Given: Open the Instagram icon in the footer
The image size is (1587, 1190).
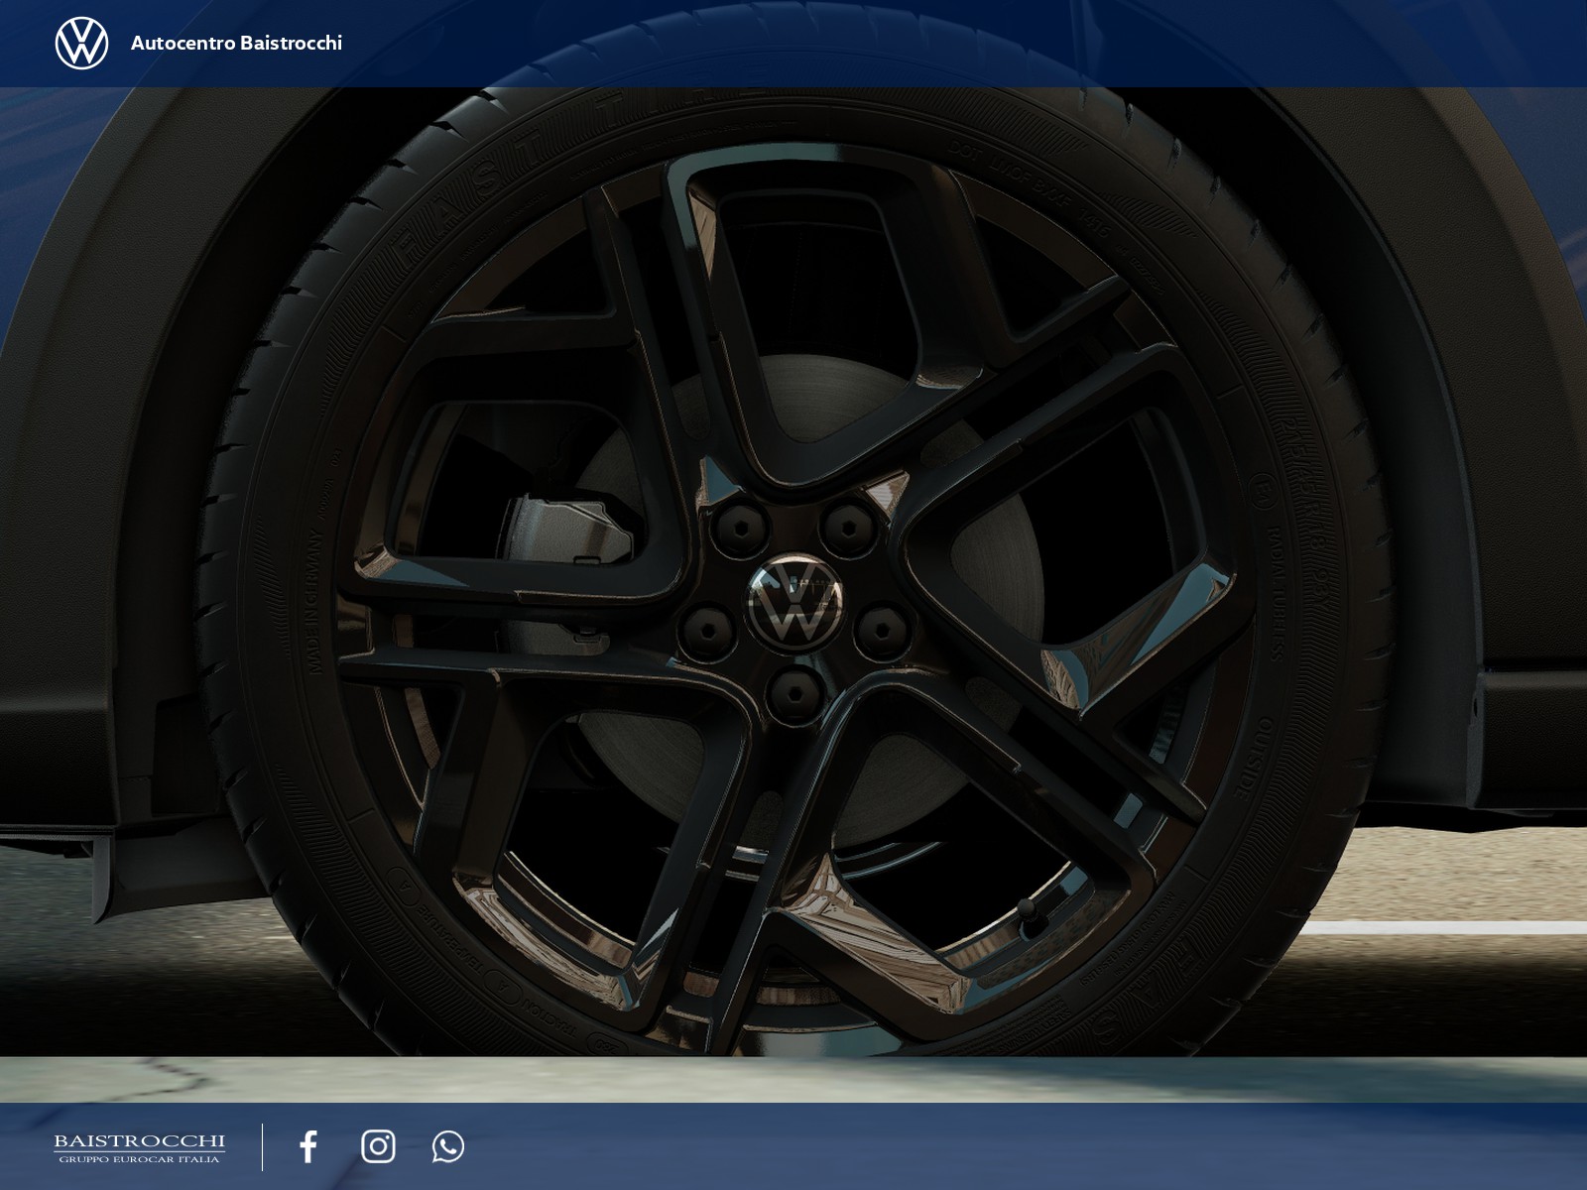Looking at the screenshot, I should pos(378,1146).
